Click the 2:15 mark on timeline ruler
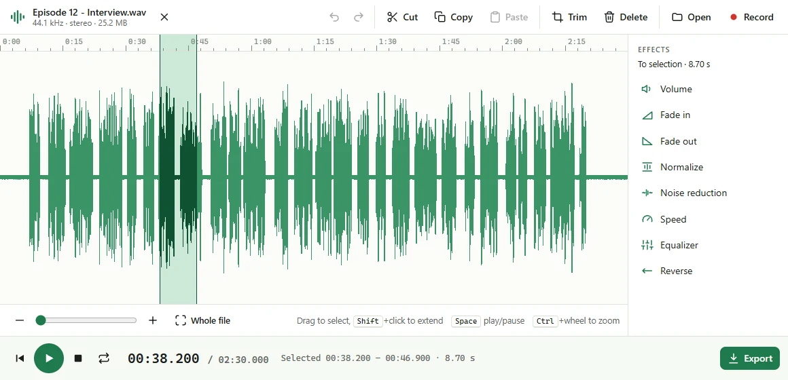The width and height of the screenshot is (788, 380). pos(577,41)
